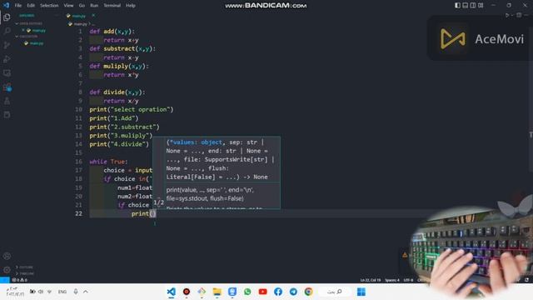Click the notifications bell in status bar
This screenshot has height=300, width=533.
tap(526, 280)
